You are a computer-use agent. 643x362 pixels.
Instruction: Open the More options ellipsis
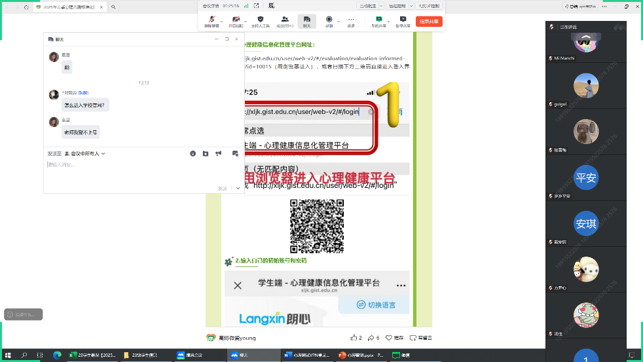click(351, 20)
